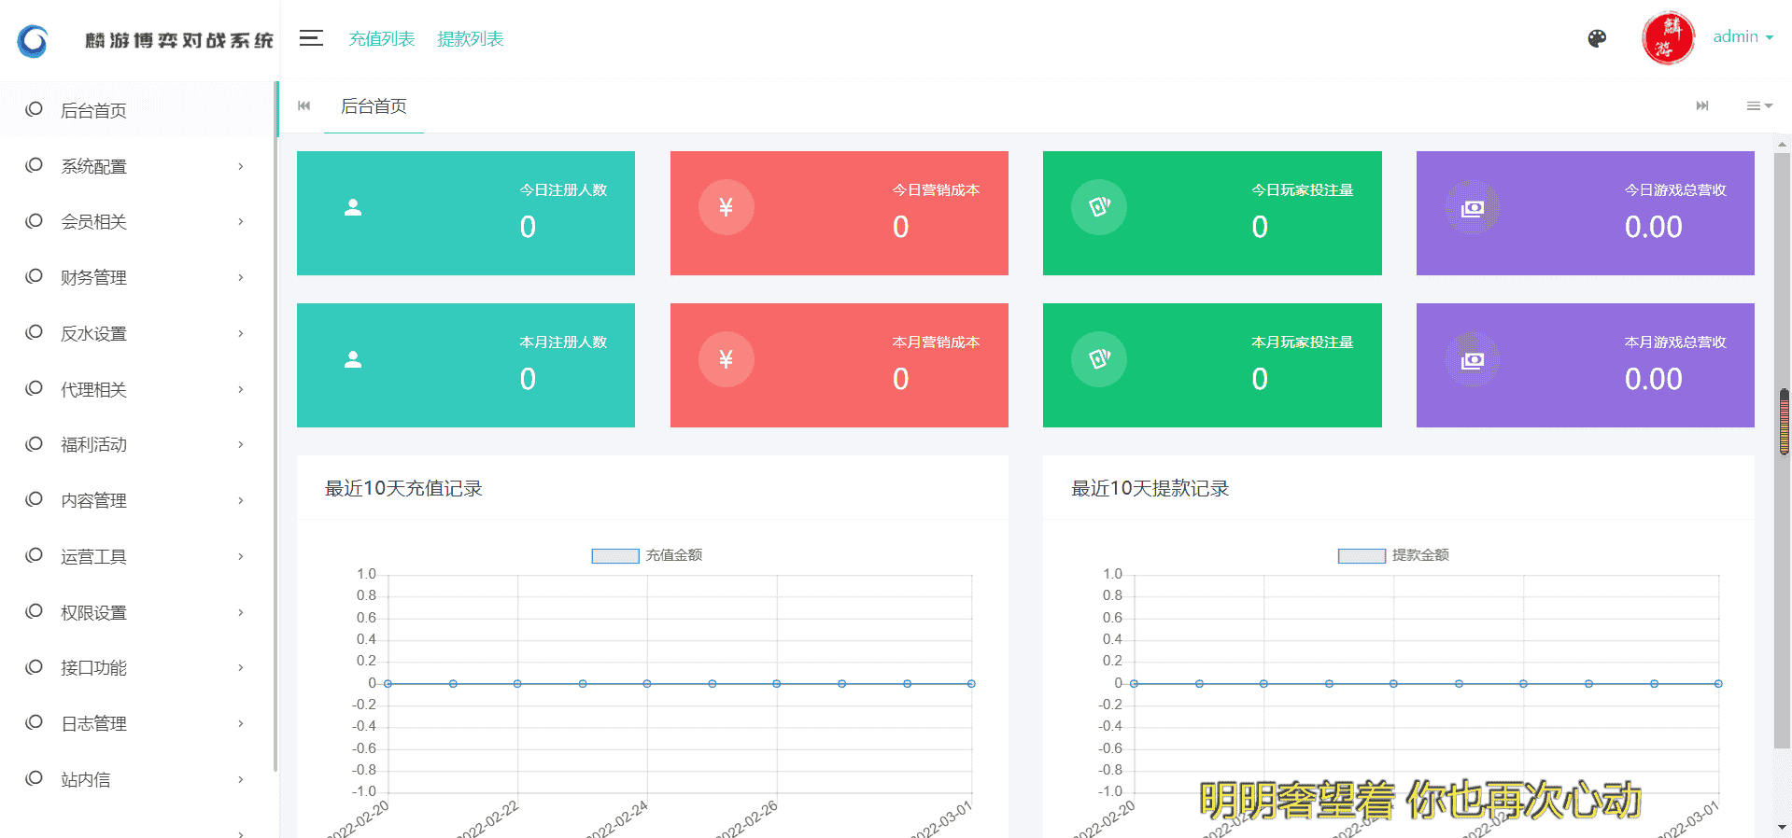Click the money icon in 本月游戏总营收 card
The image size is (1792, 838).
pos(1473,359)
